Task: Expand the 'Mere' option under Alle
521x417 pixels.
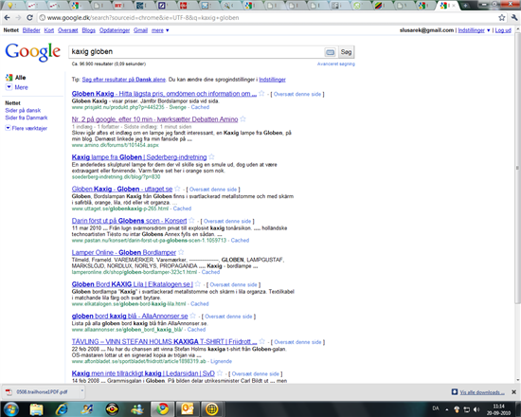Action: pyautogui.click(x=17, y=87)
